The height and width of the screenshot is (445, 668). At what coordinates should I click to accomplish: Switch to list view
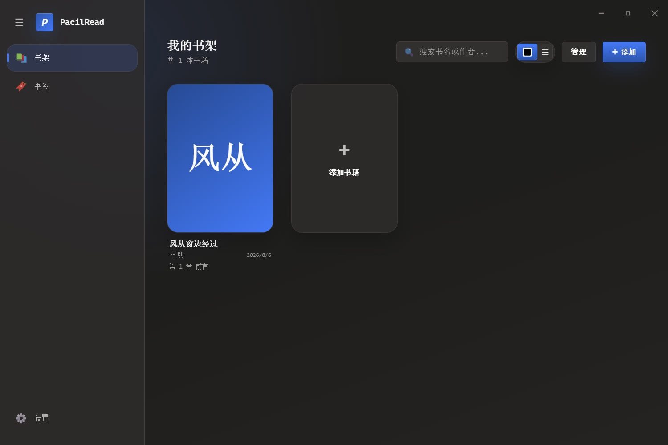click(x=545, y=52)
